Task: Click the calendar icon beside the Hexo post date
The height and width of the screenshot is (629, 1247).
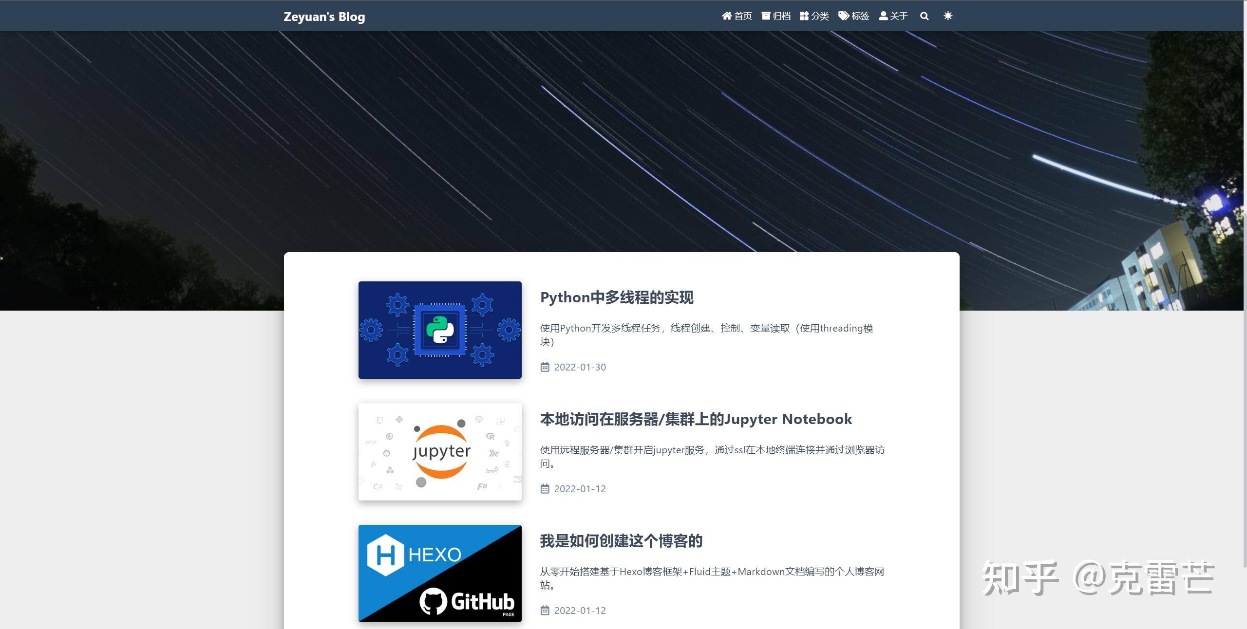Action: pos(545,610)
